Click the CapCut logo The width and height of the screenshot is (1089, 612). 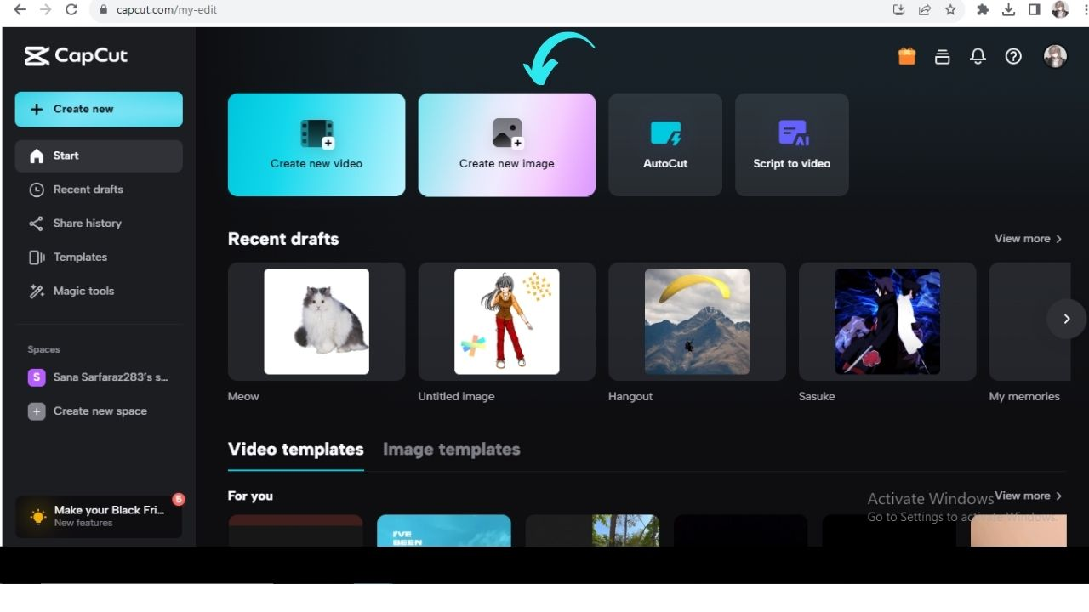(x=76, y=56)
